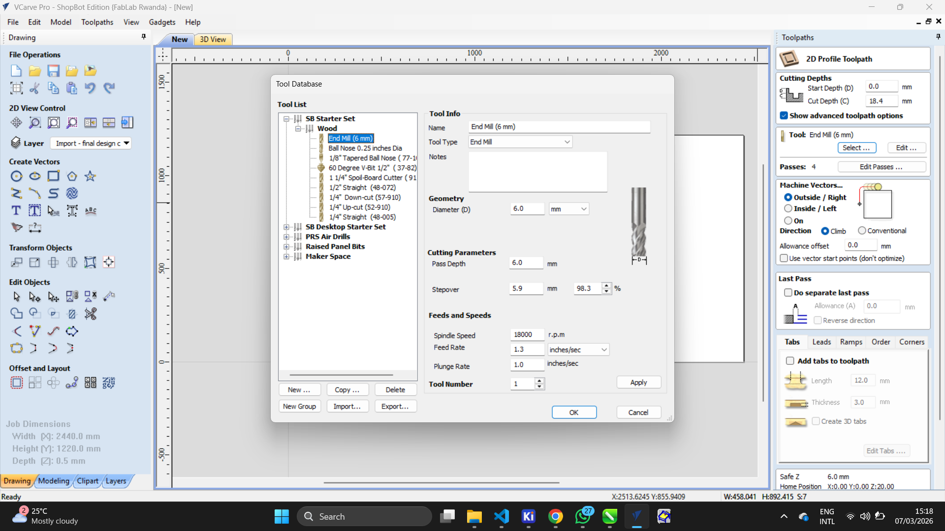Open Chrome from the taskbar
This screenshot has height=531, width=945.
(555, 516)
